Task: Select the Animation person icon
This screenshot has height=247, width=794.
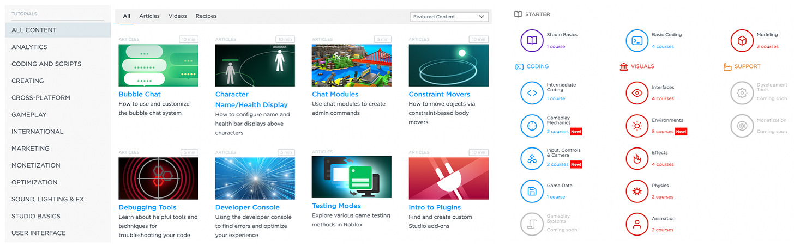Action: coord(636,224)
